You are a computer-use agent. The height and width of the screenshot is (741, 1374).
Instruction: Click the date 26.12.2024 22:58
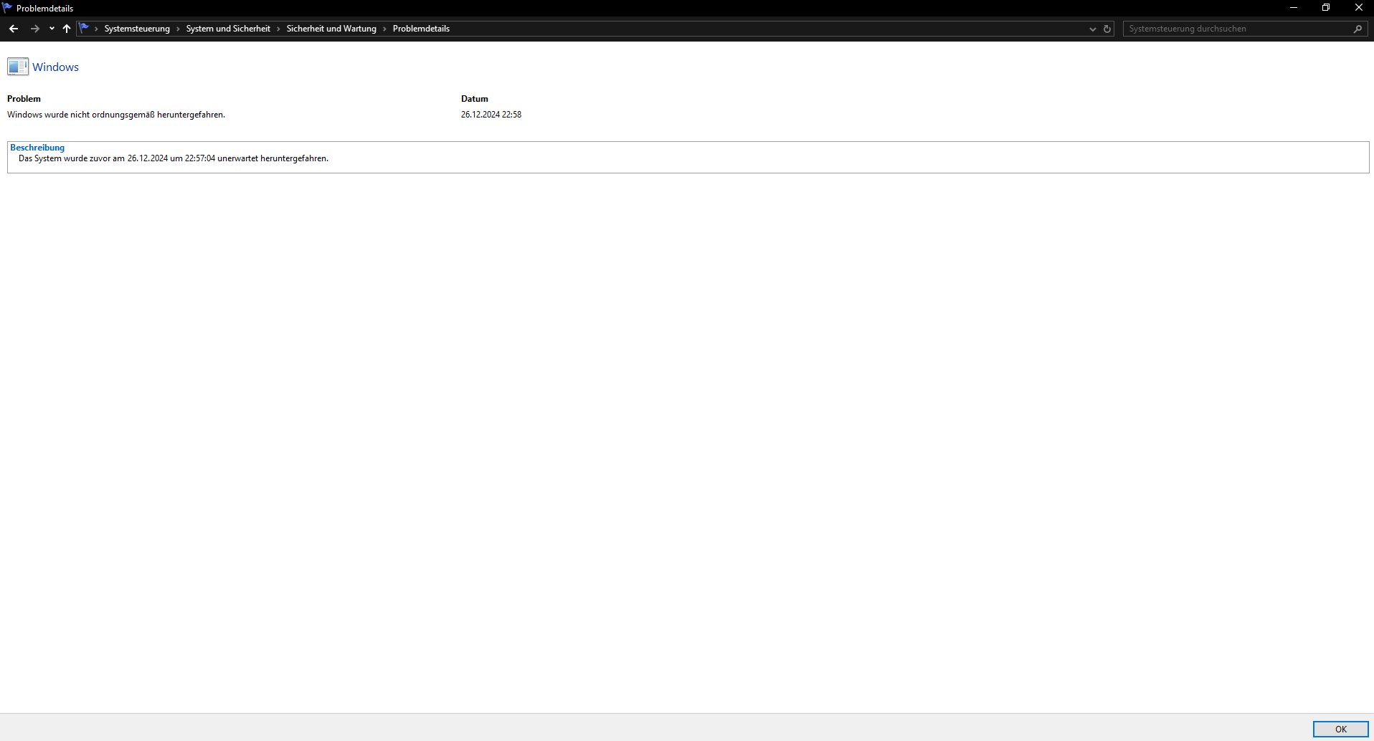coord(491,115)
